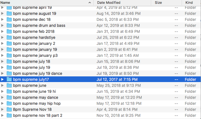Click the folder icon for bpm supreme july17
This screenshot has width=201, height=119.
9,79
